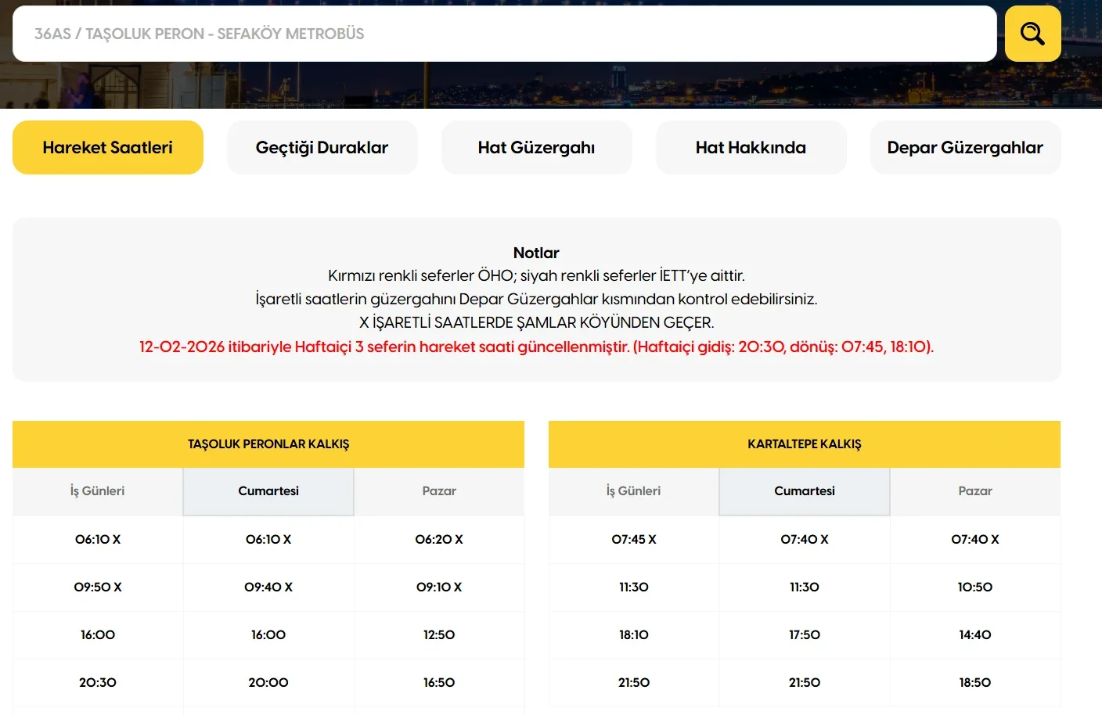Click the 06:10 X departure time

pyautogui.click(x=97, y=540)
